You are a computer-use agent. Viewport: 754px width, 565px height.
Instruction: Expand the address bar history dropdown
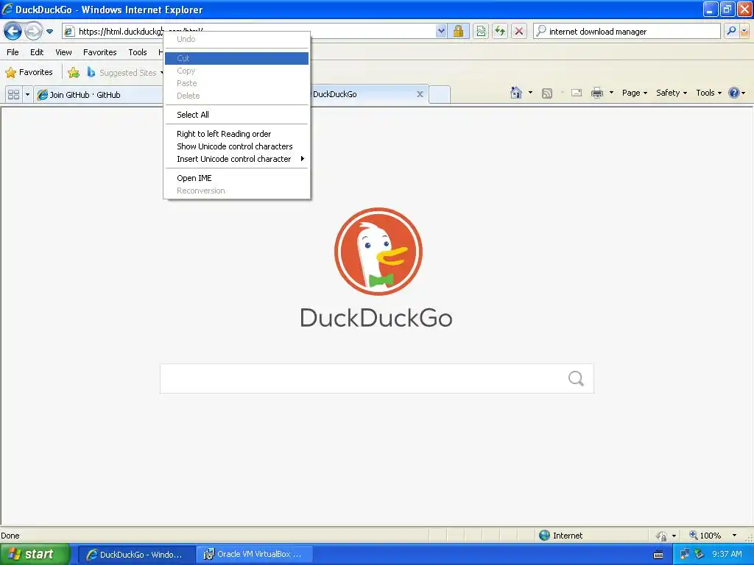(x=441, y=32)
